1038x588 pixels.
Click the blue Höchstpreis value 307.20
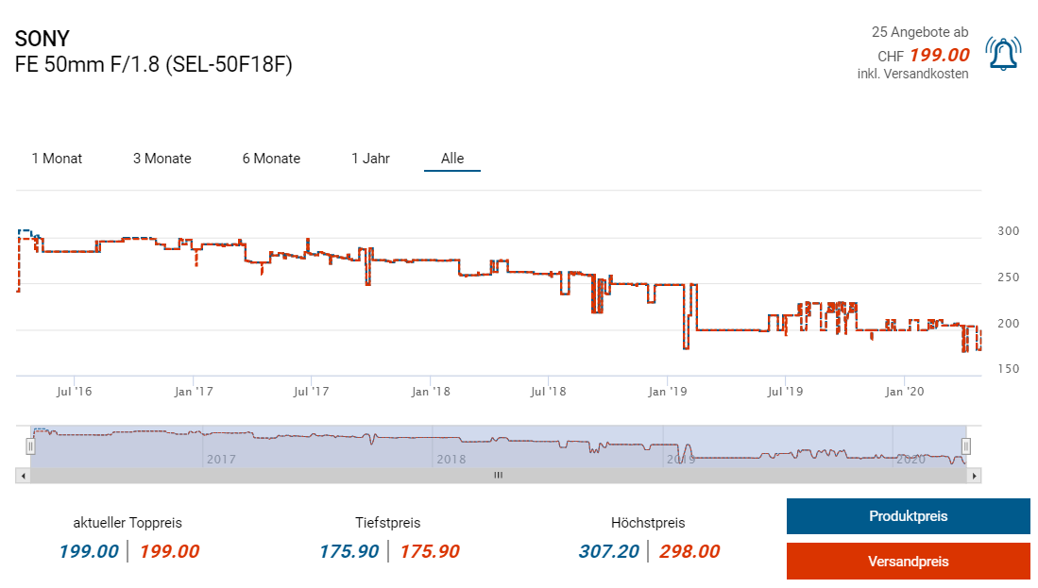click(605, 552)
